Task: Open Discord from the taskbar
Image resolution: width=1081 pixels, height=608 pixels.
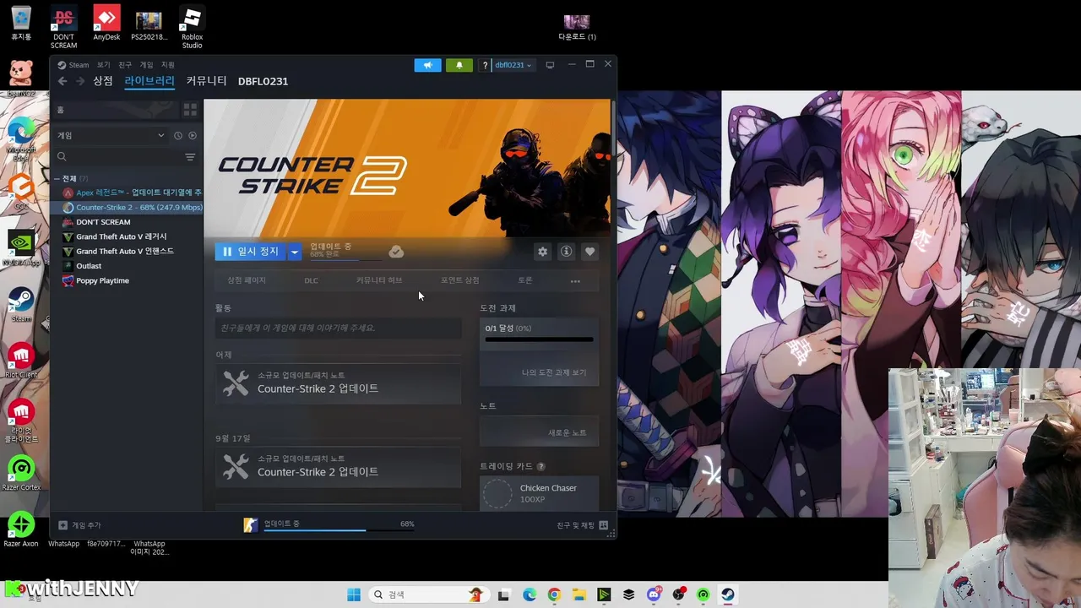Action: click(654, 594)
